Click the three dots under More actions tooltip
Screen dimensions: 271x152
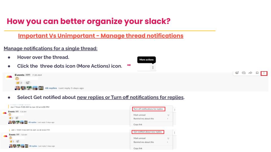153,68
